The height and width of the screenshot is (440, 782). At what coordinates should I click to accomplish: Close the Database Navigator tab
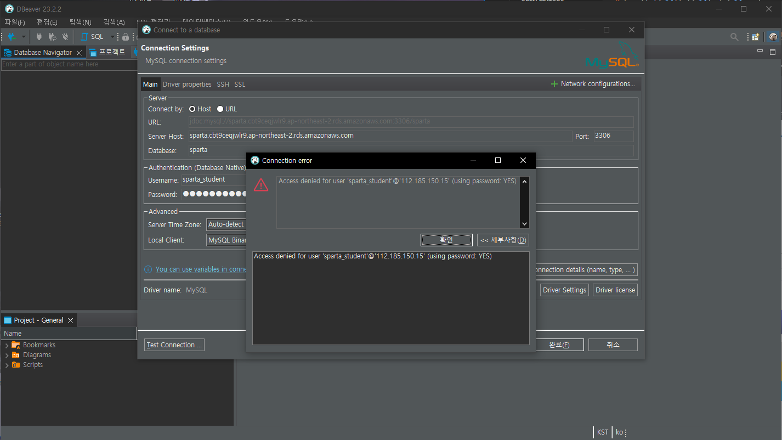click(79, 53)
